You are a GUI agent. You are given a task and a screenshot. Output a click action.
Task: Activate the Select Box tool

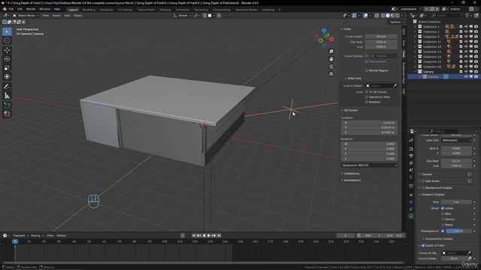(7, 31)
